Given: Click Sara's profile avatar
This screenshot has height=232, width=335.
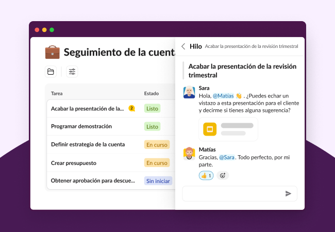Looking at the screenshot, I should 189,92.
